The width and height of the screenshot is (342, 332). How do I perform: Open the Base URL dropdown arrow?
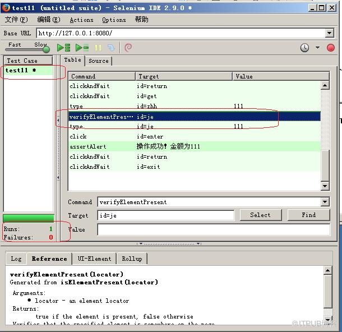(x=329, y=34)
